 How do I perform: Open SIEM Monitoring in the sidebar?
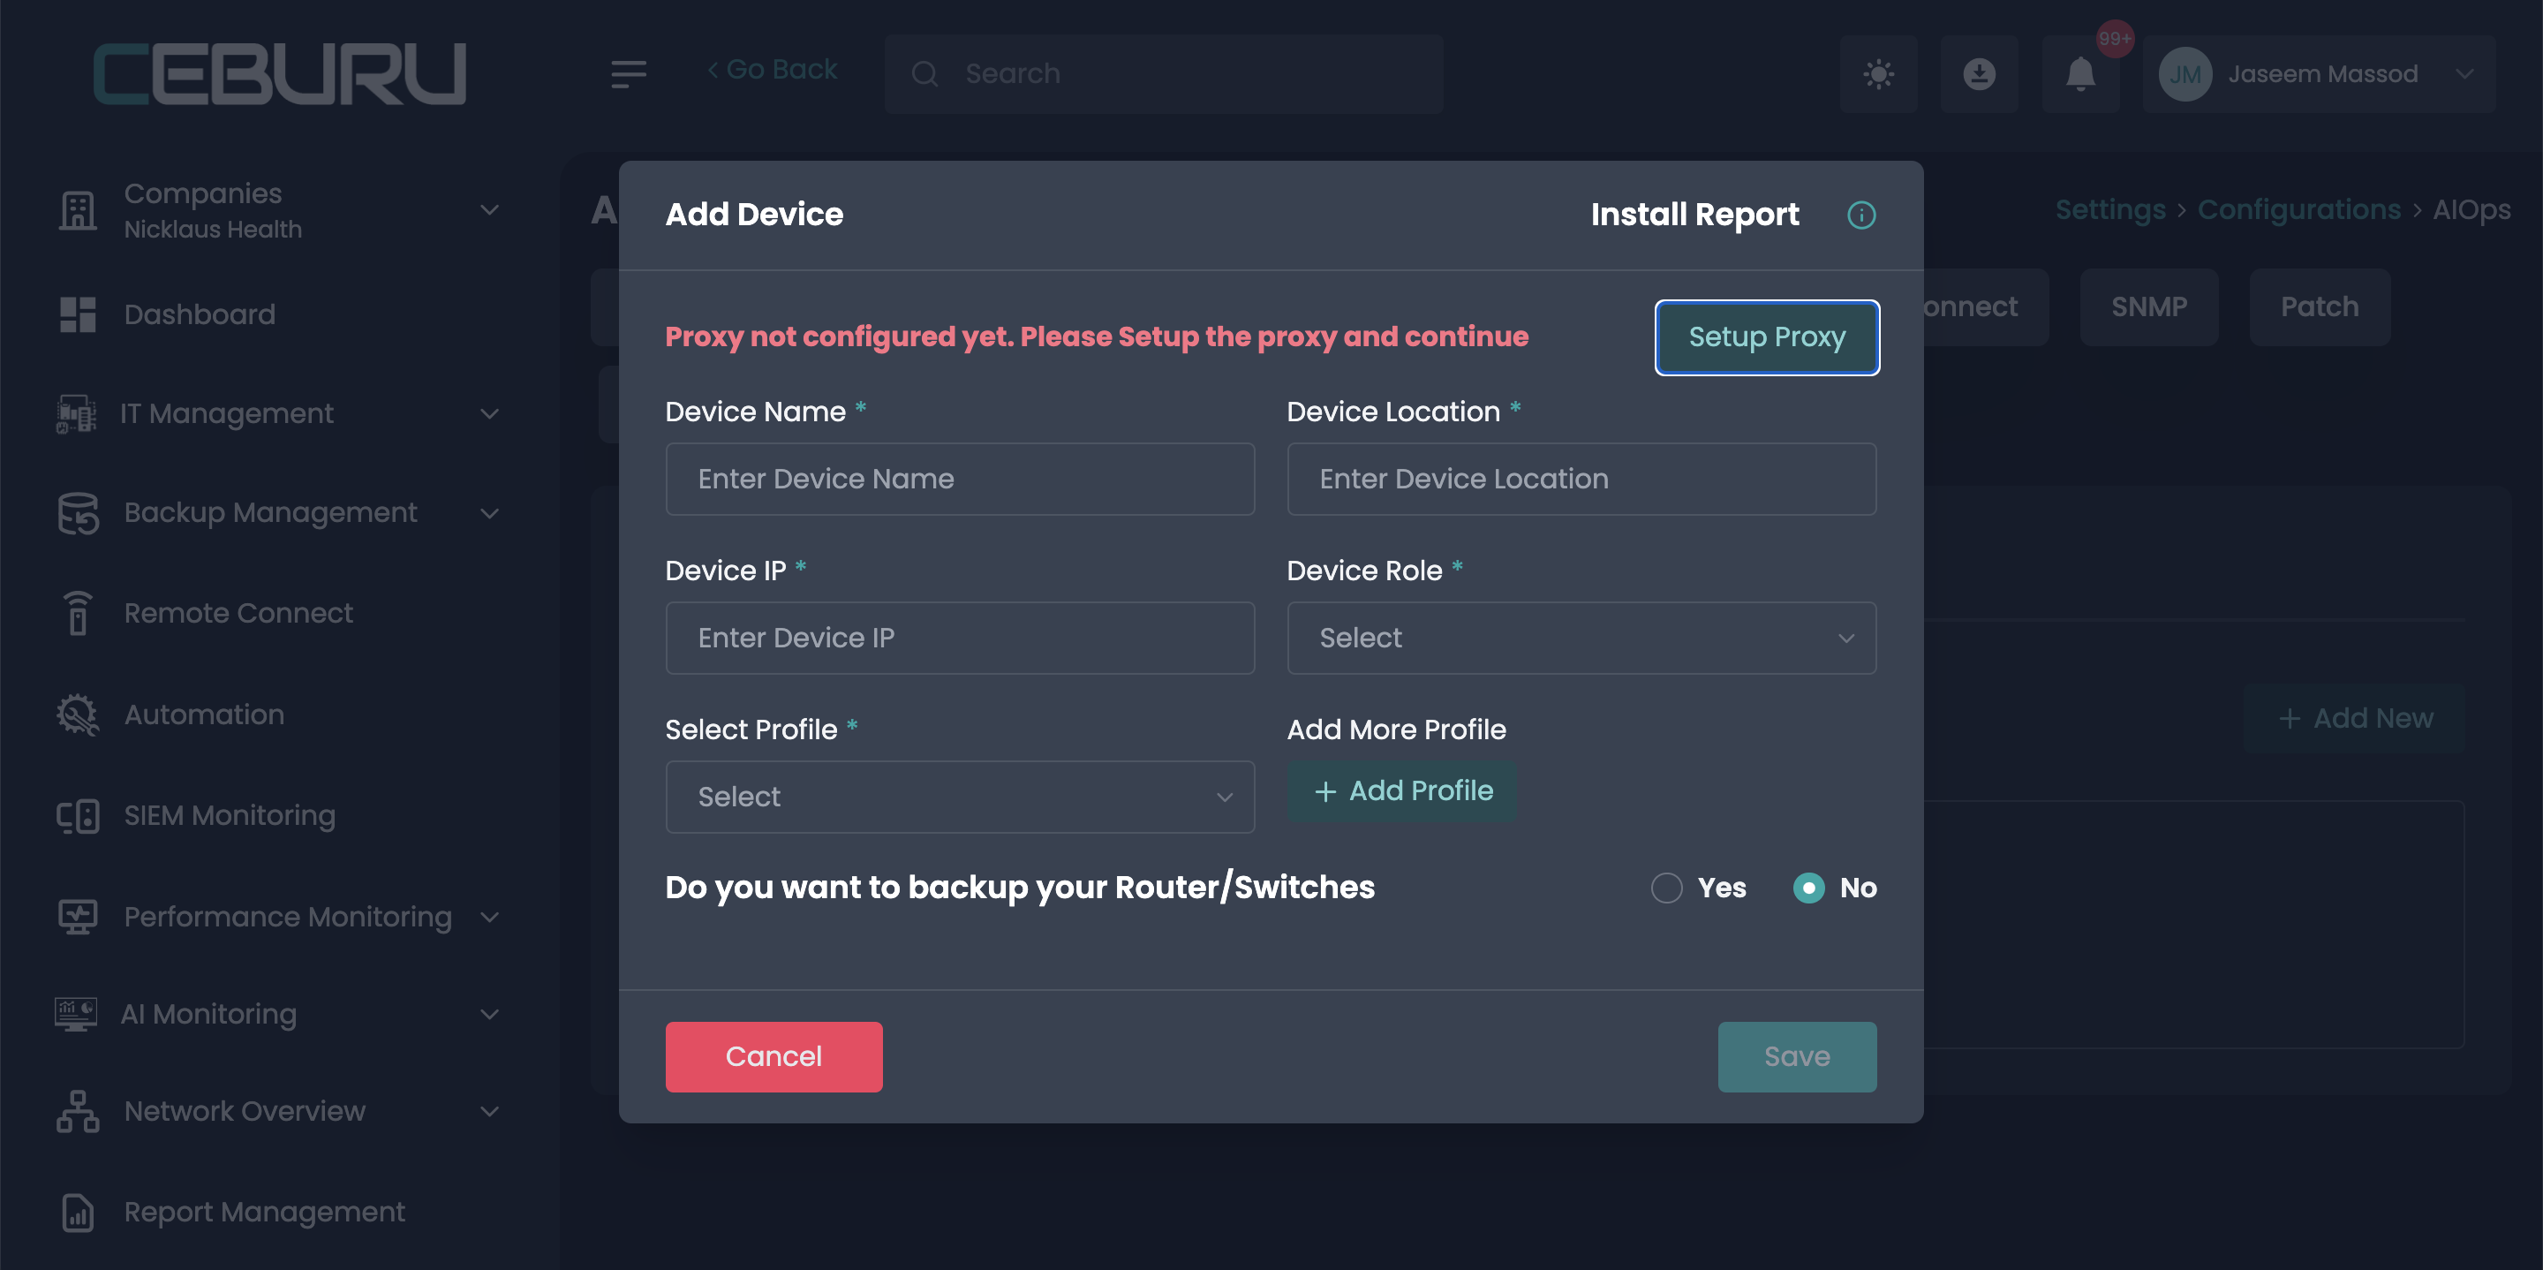tap(229, 816)
